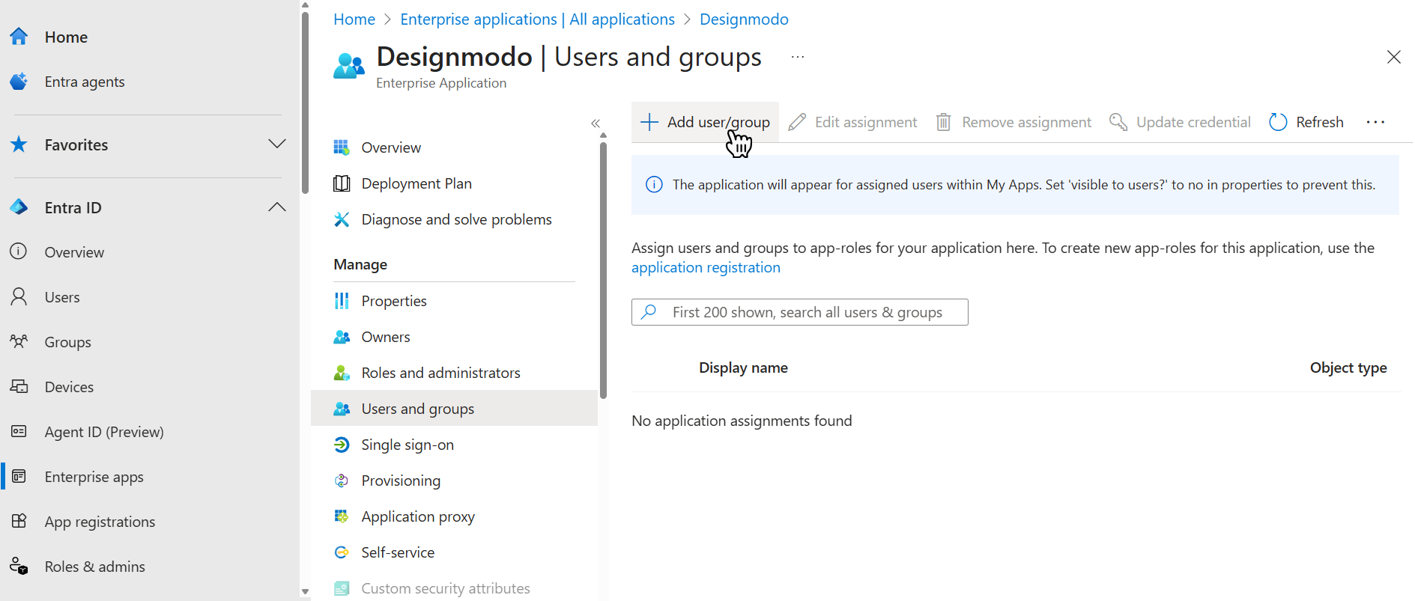1415x601 pixels.
Task: Click the Roles & admins icon
Action: pos(19,566)
